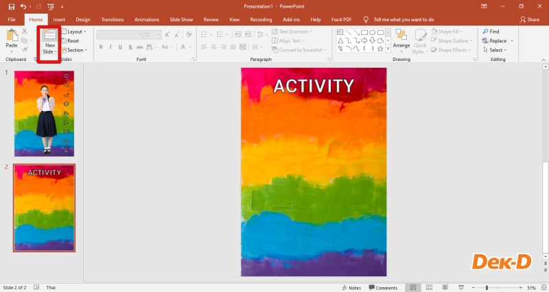Open Reading View from the status bar
This screenshot has height=292, width=549.
[445, 287]
